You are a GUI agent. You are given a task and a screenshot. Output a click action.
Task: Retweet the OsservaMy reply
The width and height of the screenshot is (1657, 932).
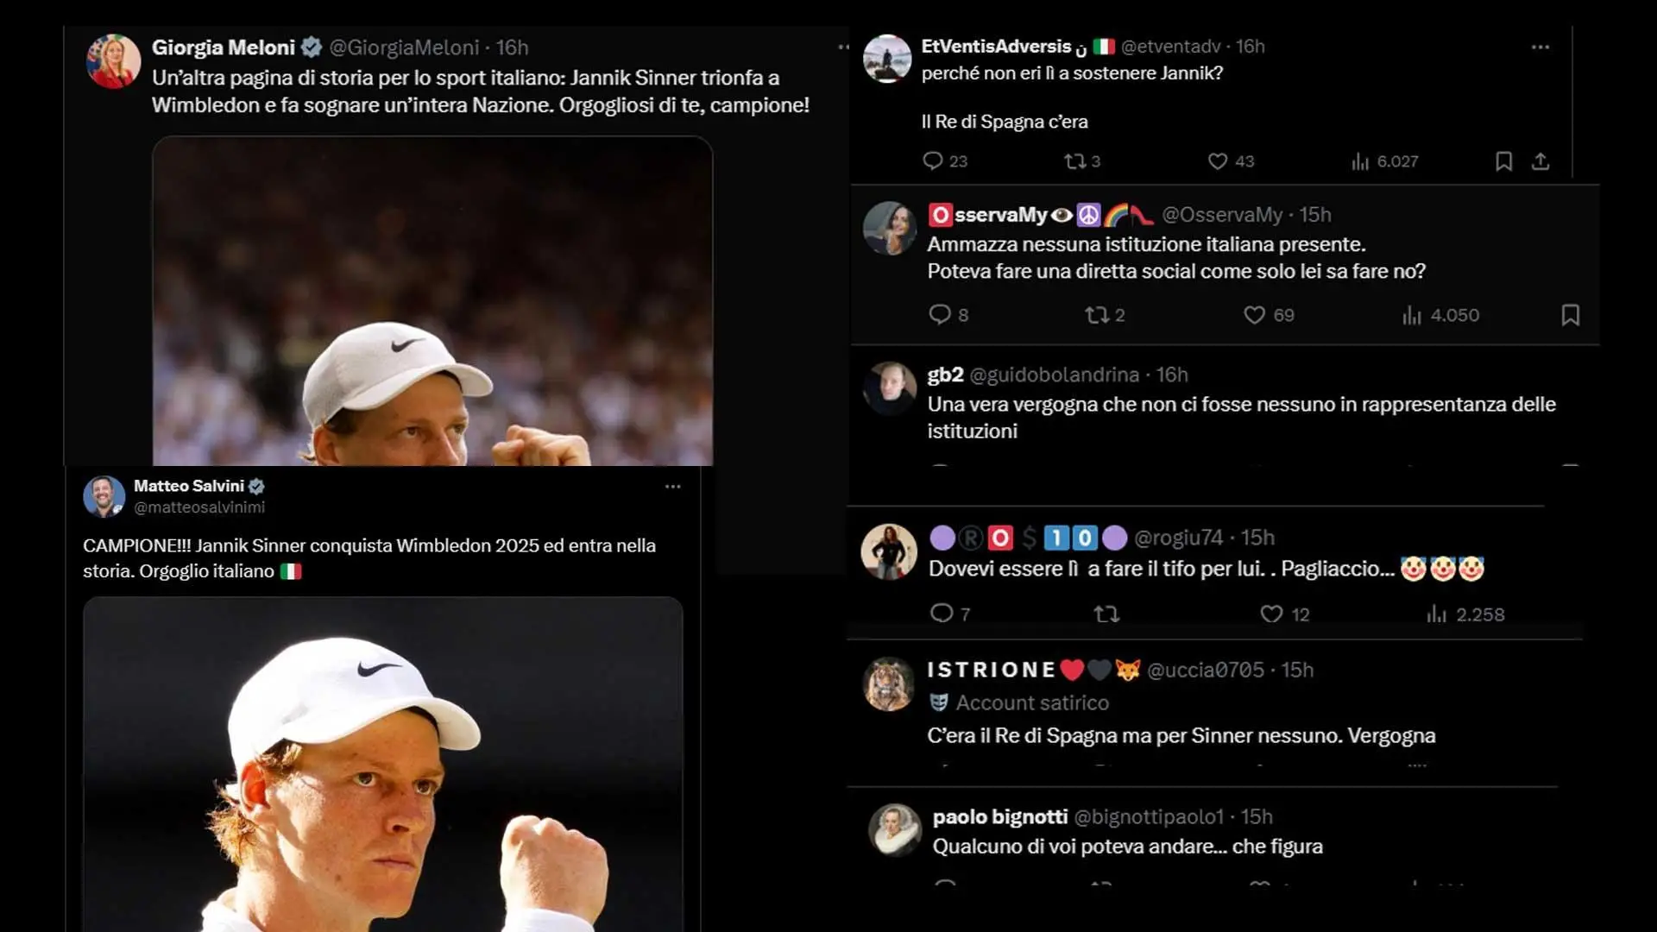1097,315
